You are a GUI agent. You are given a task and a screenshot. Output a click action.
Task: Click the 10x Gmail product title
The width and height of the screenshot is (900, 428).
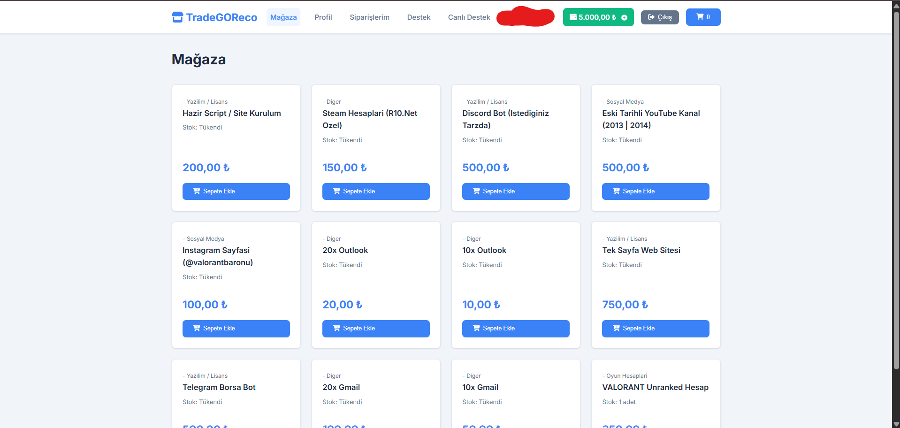pos(480,387)
